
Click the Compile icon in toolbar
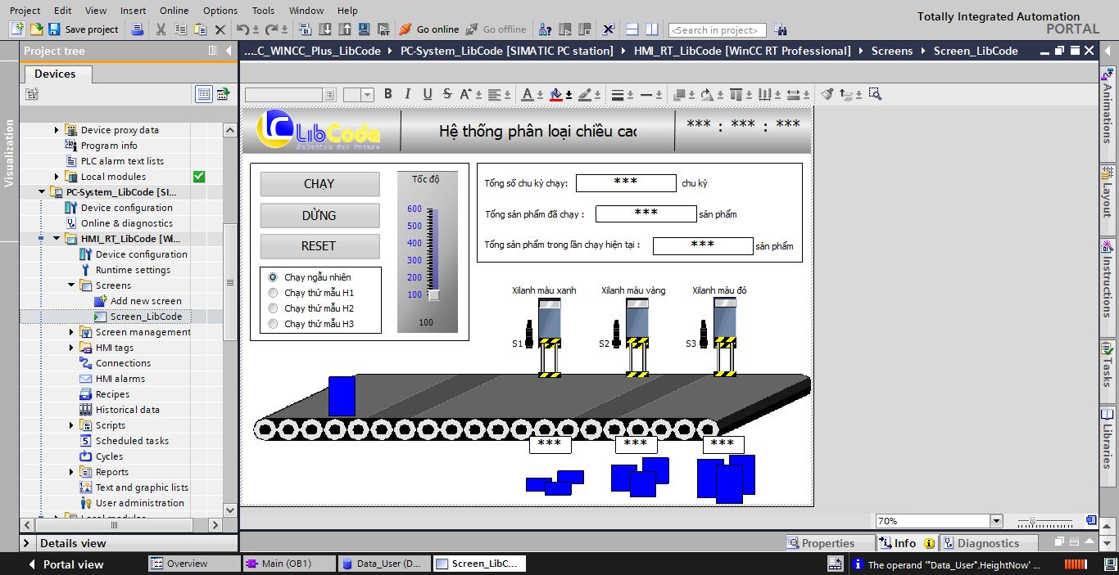pos(306,29)
